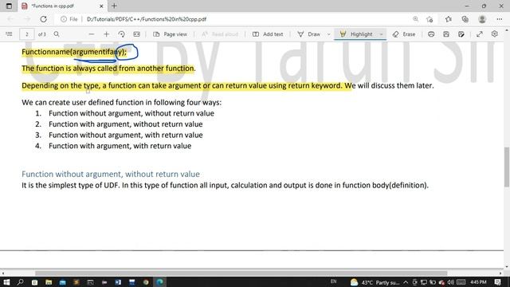Select the Erase tool
This screenshot has height=287, width=510.
click(x=404, y=33)
